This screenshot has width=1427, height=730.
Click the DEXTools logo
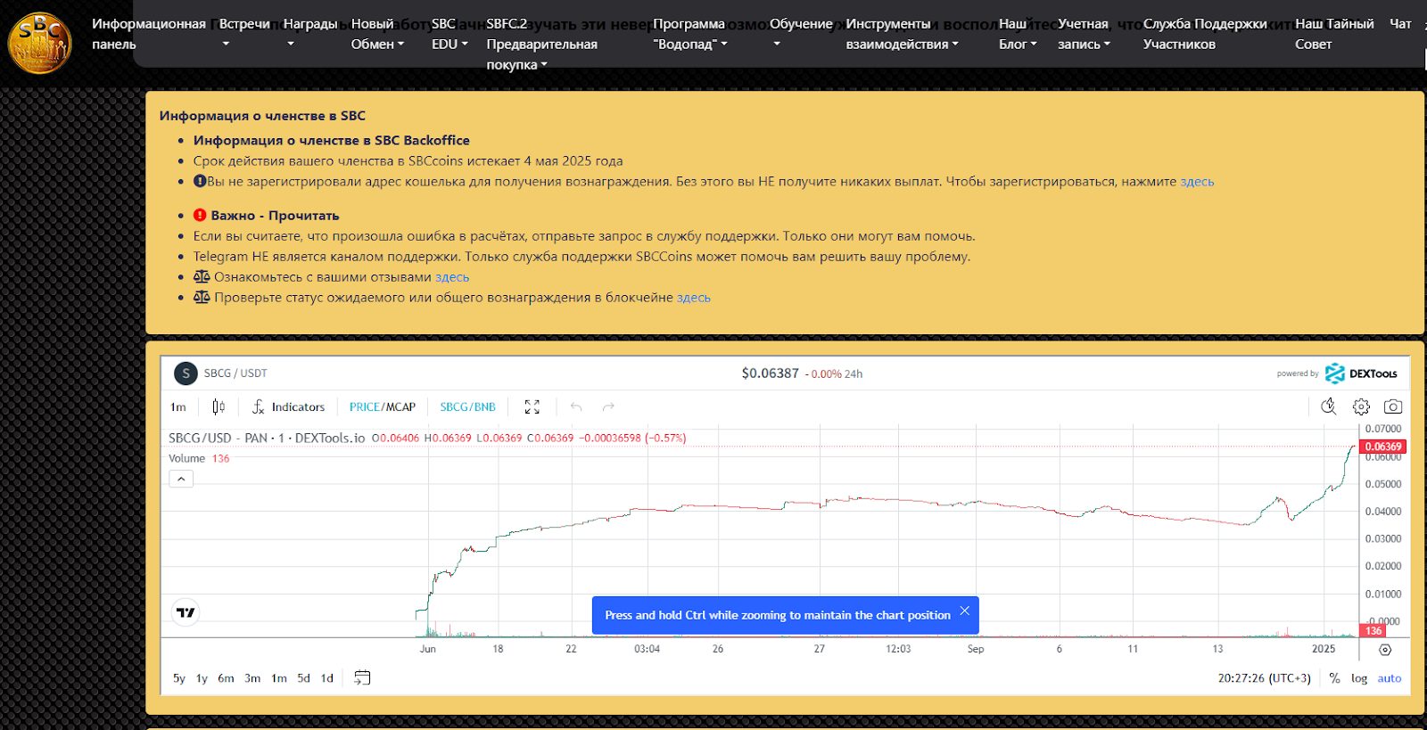coord(1361,373)
